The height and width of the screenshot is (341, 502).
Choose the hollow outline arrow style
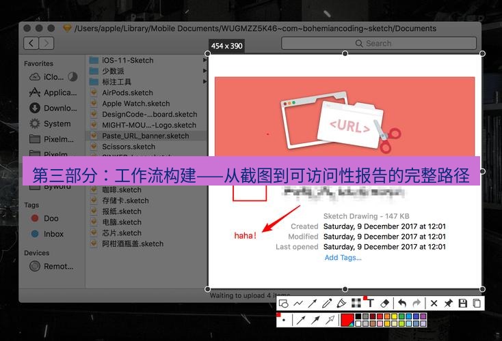[x=330, y=320]
